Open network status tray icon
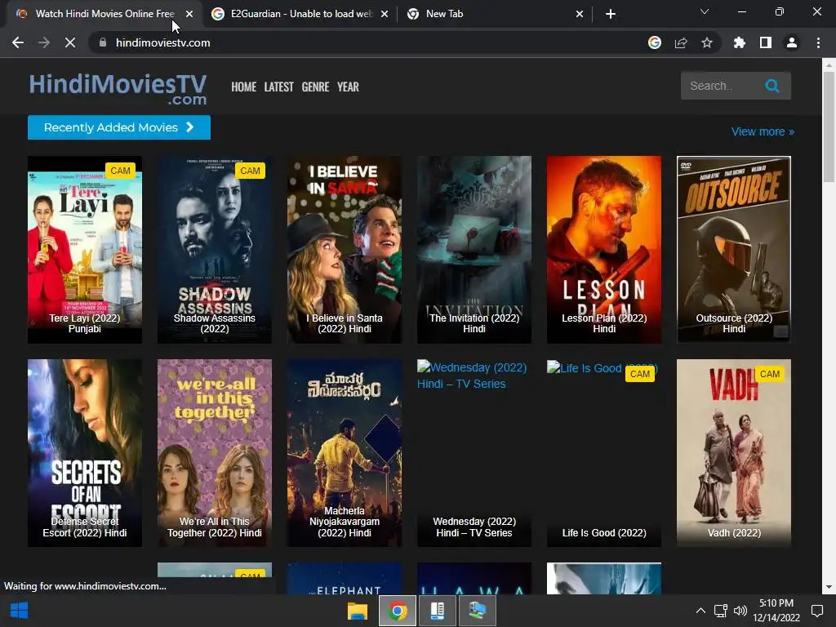The height and width of the screenshot is (627, 836). 721,611
